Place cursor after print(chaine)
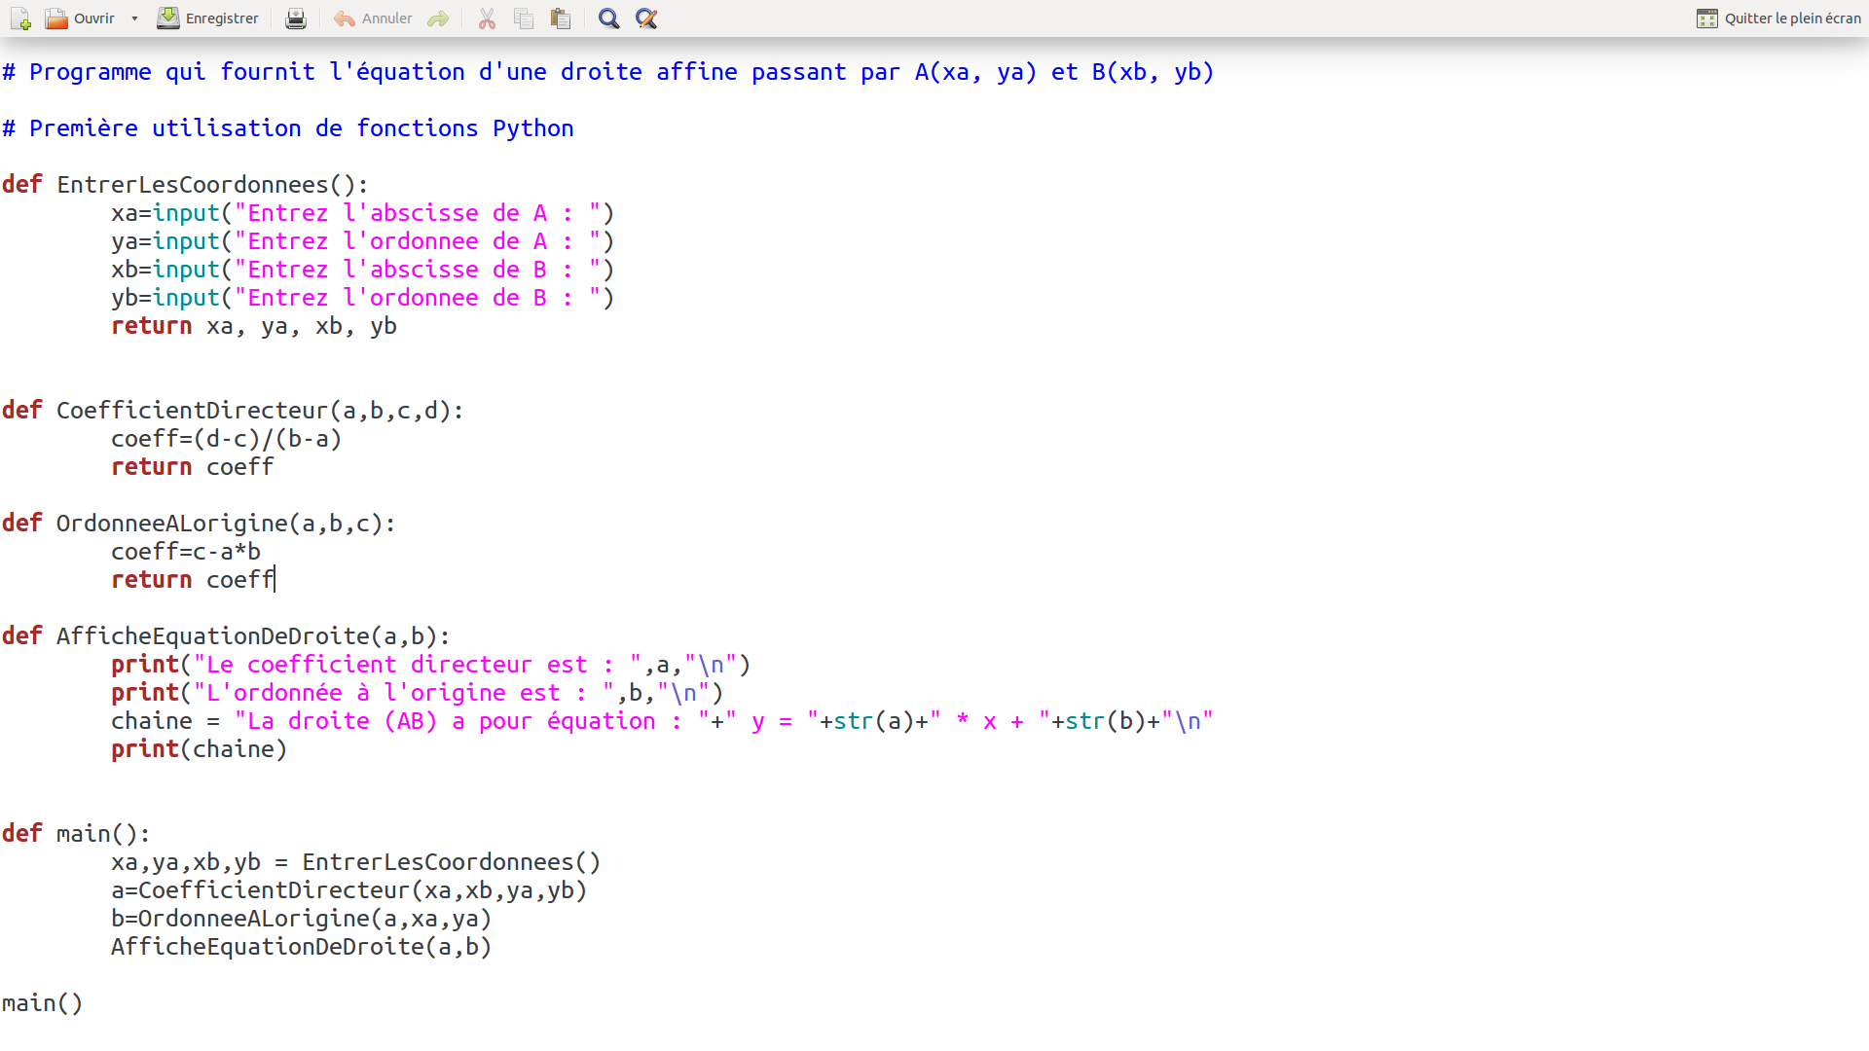The image size is (1869, 1051). [288, 749]
